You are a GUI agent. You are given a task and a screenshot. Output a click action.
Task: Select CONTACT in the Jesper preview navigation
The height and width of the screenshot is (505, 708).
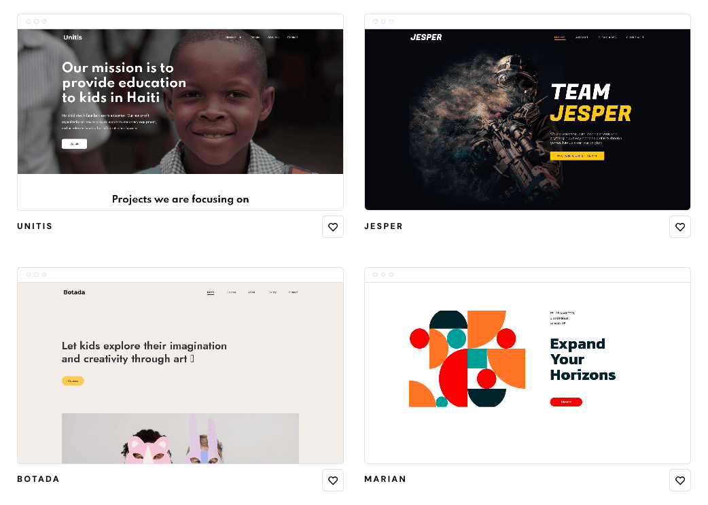tap(635, 37)
